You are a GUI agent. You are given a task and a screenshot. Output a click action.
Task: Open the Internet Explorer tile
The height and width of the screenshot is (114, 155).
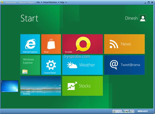(x=30, y=44)
